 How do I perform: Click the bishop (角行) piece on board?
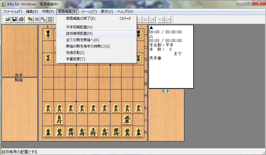[x=59, y=120]
